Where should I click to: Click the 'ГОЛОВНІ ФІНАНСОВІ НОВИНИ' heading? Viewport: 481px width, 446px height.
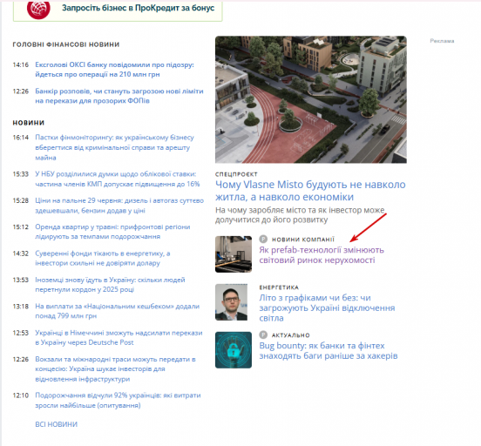[66, 44]
